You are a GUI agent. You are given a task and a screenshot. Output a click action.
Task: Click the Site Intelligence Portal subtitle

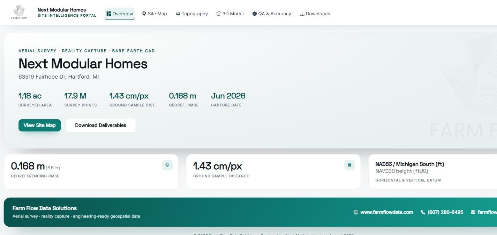pos(67,16)
